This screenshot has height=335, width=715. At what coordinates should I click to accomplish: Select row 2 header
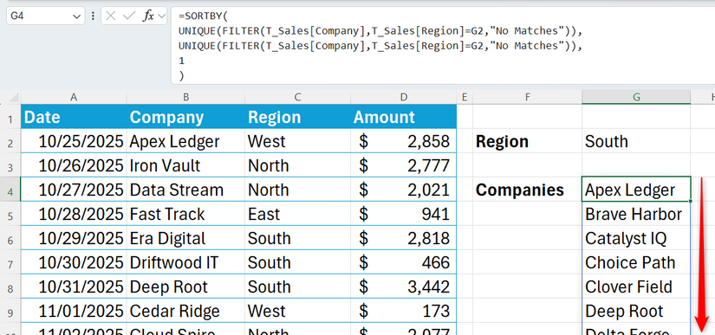click(x=10, y=141)
